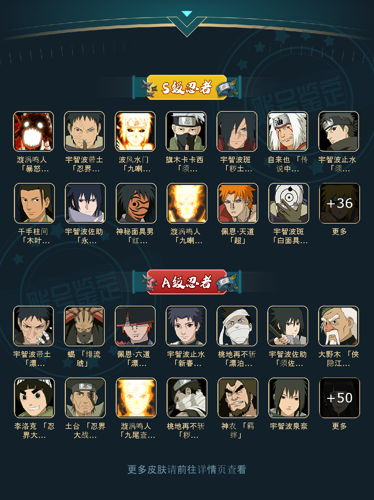Select 大野木「侠隐江…」old man avatar
The image size is (374, 500).
(339, 326)
